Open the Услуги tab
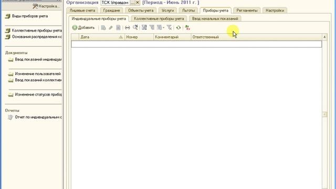The width and height of the screenshot is (336, 189). coord(168,10)
